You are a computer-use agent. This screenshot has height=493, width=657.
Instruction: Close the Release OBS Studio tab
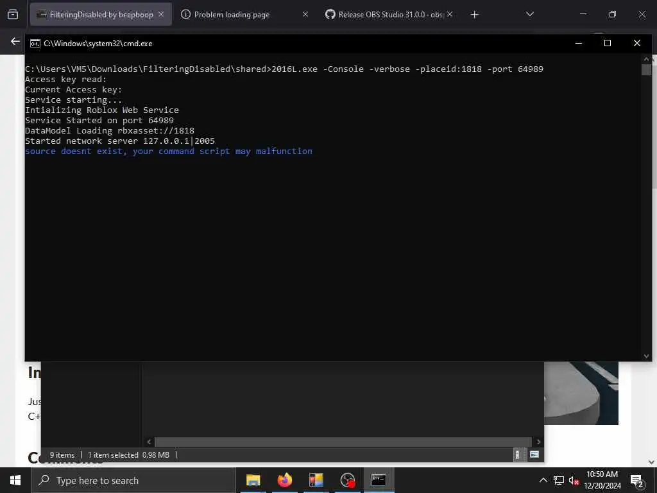point(450,14)
